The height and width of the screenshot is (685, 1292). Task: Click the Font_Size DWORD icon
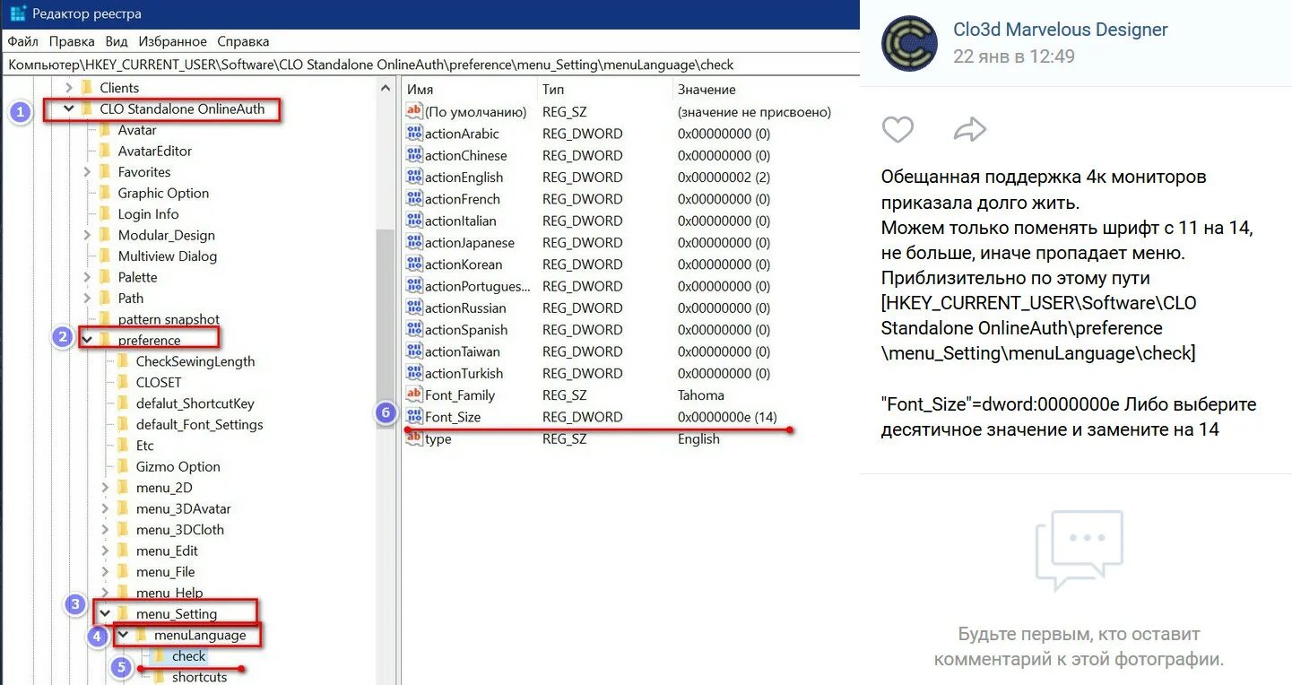click(414, 417)
